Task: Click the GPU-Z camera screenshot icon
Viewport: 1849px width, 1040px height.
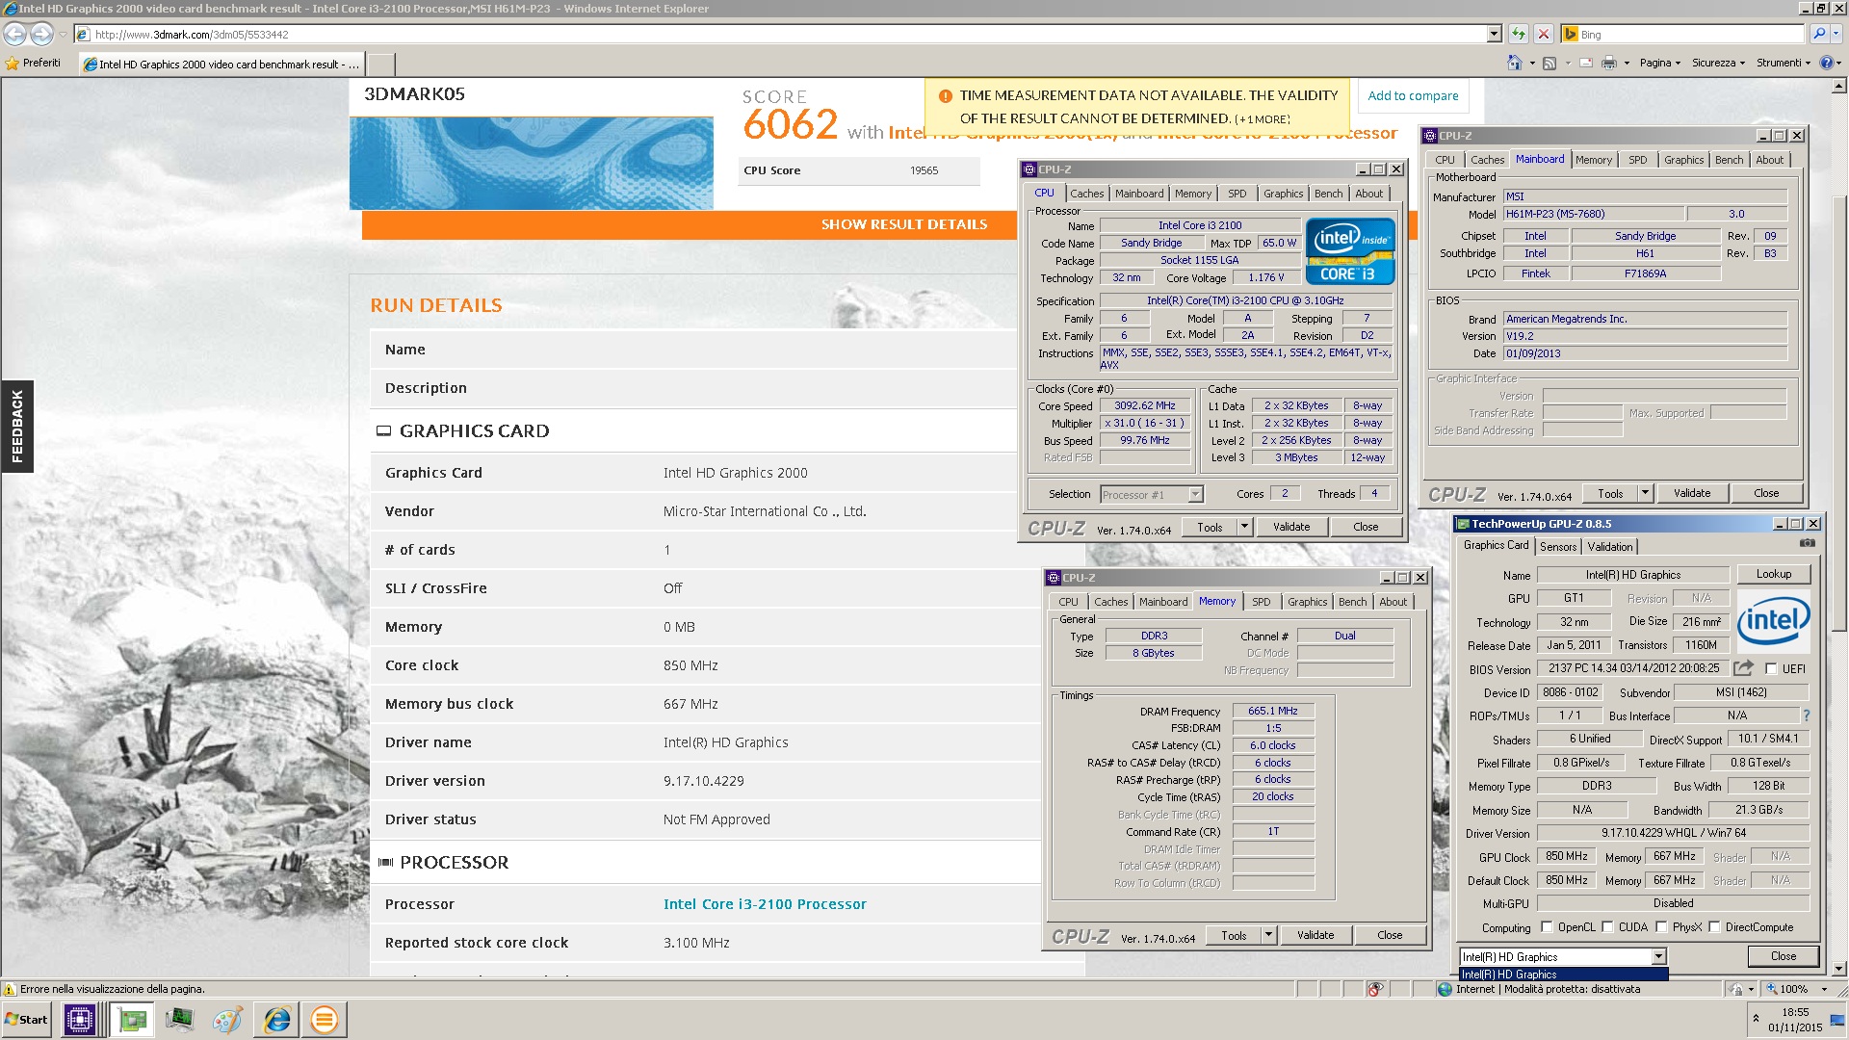Action: [x=1808, y=543]
